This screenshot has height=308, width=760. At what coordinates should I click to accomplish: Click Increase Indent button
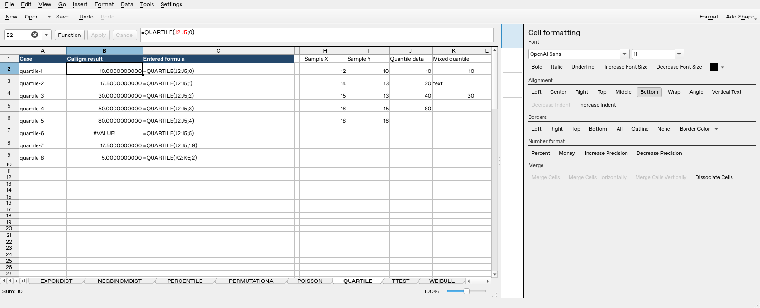[x=597, y=105]
